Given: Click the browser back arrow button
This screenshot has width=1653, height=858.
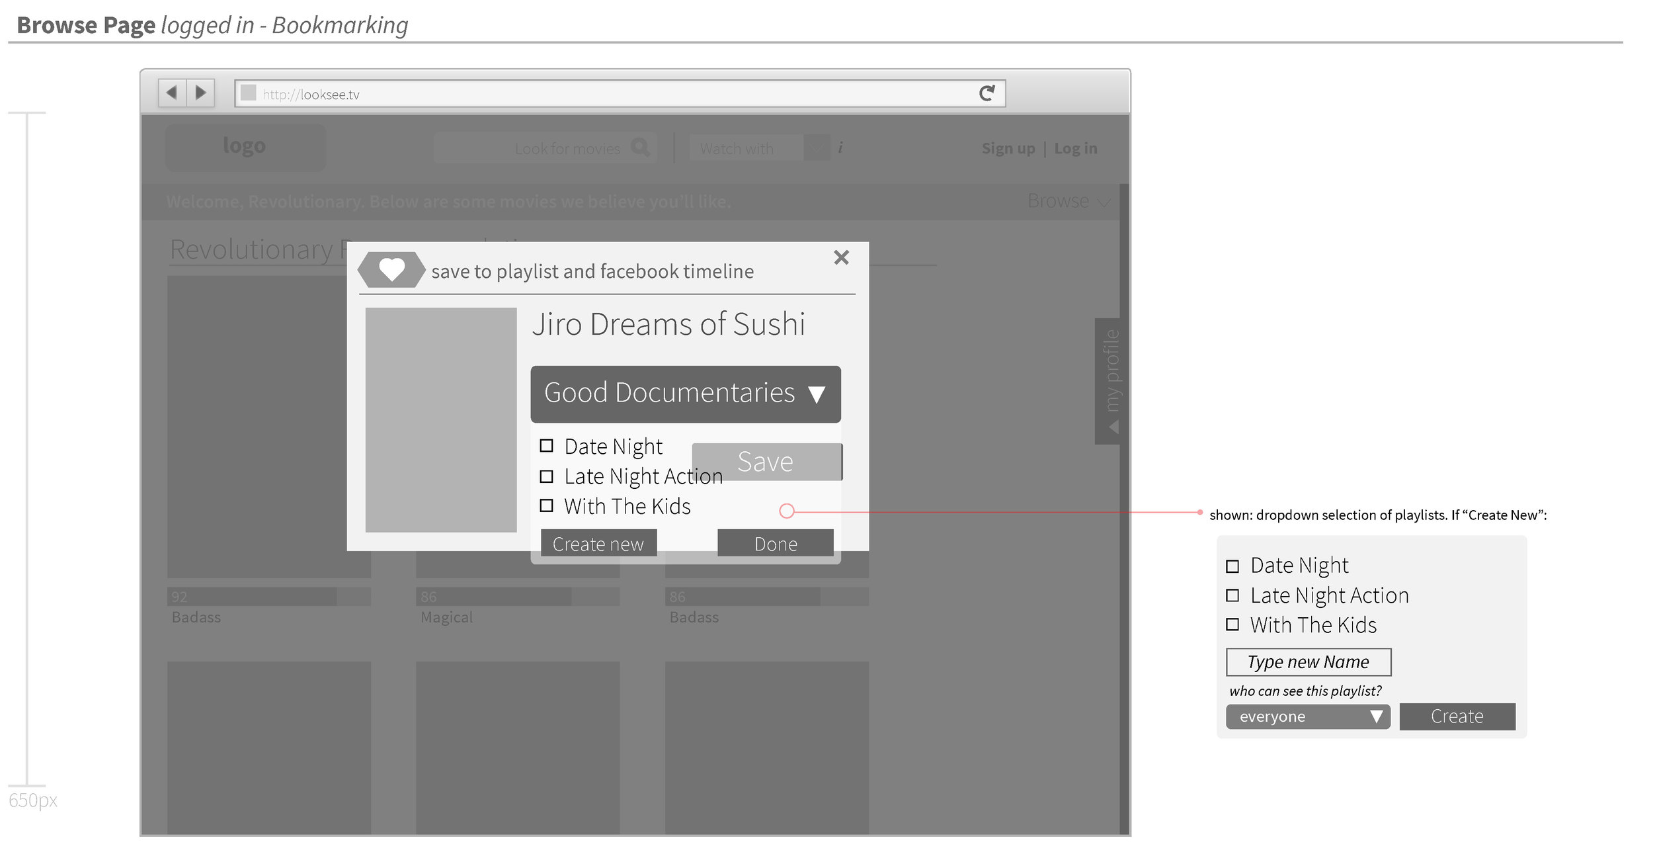Looking at the screenshot, I should coord(172,93).
